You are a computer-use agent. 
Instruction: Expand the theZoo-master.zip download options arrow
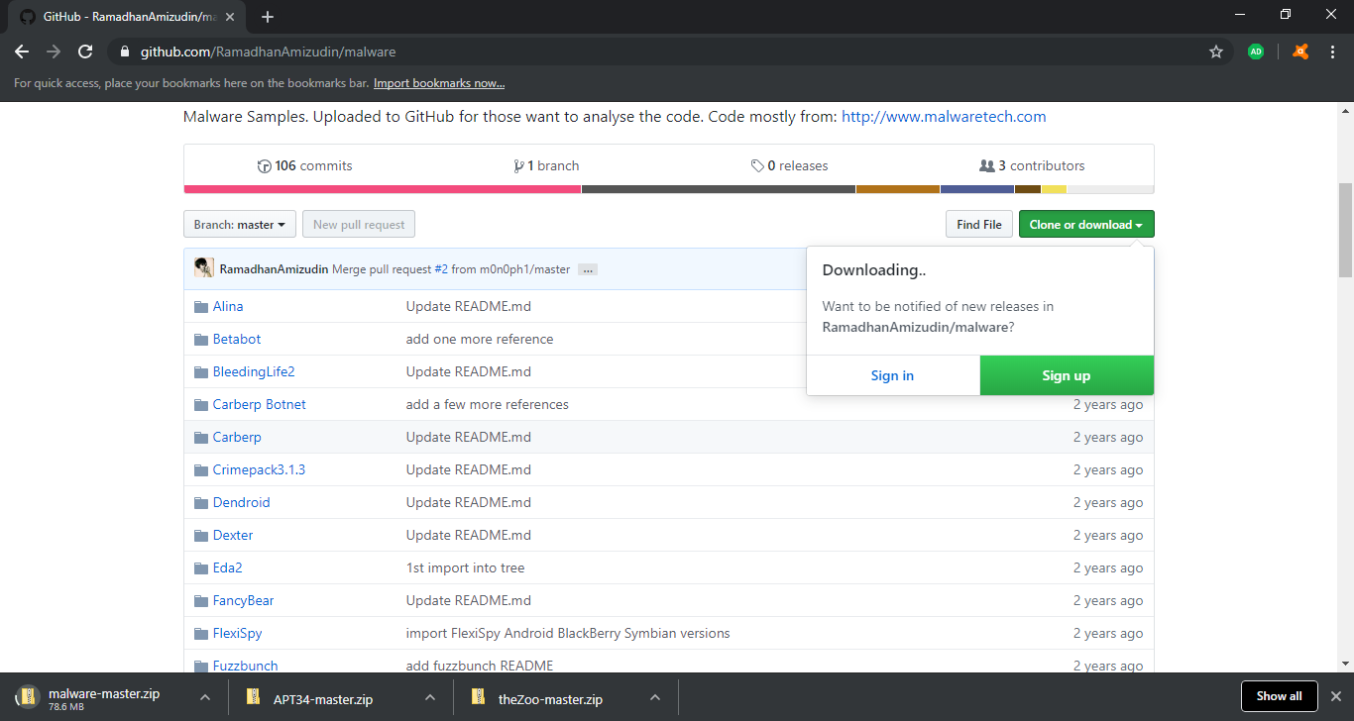(655, 697)
